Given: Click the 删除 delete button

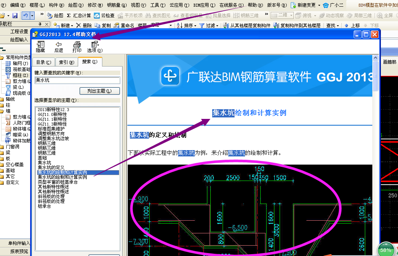Looking at the screenshot, I should [84, 26].
